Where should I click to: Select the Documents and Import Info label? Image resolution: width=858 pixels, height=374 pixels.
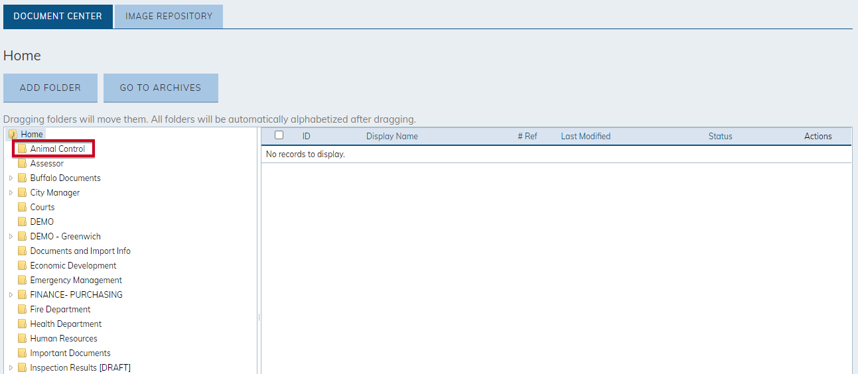click(80, 251)
